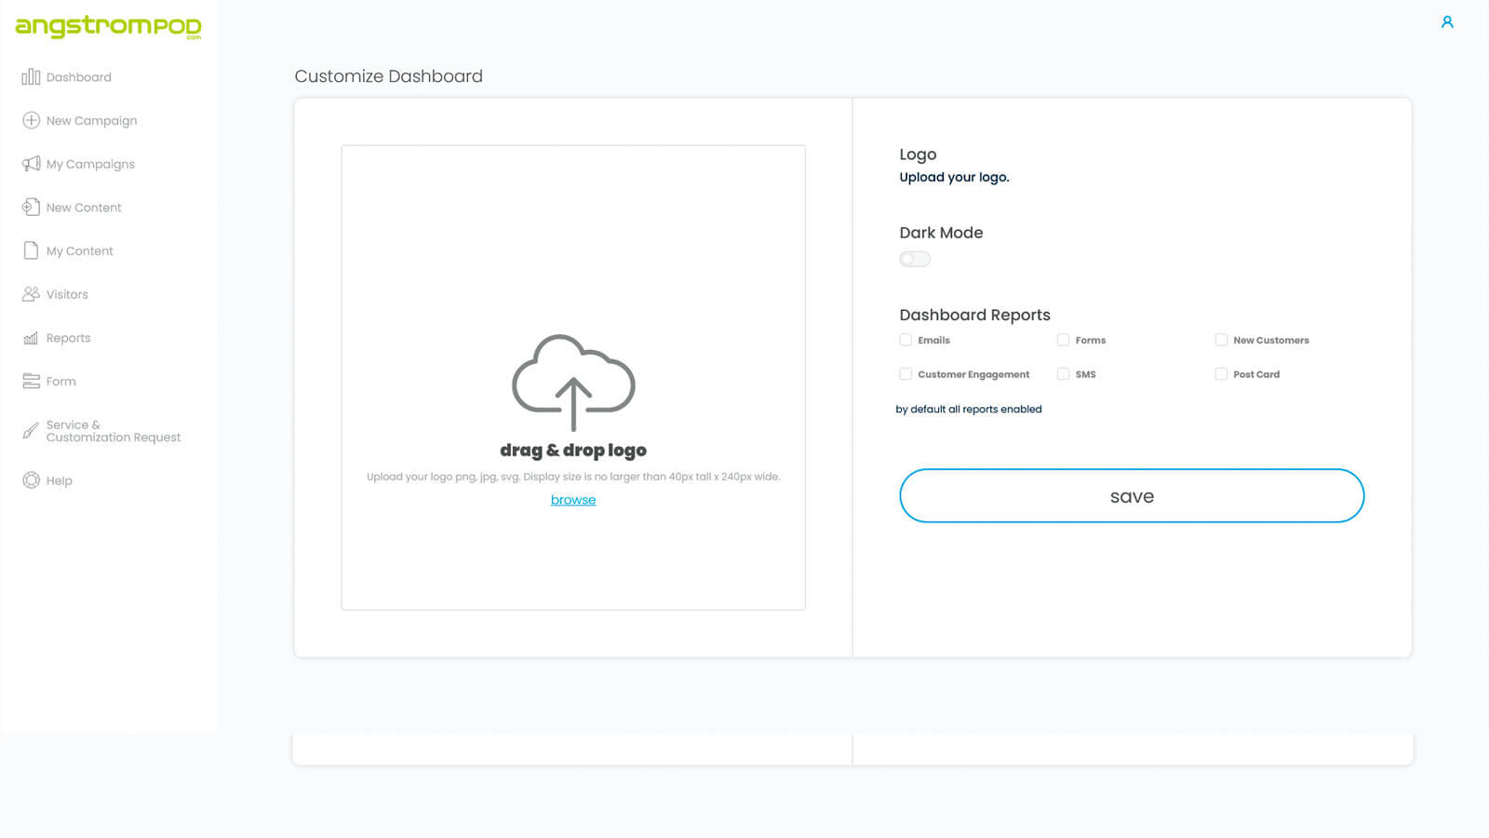Click the Service & Customization brush icon
Viewport: 1489px width, 838px height.
pyautogui.click(x=31, y=431)
